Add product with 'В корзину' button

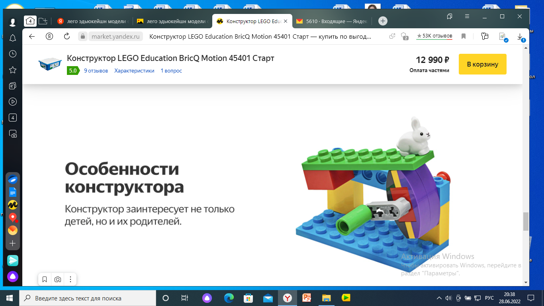(x=483, y=64)
